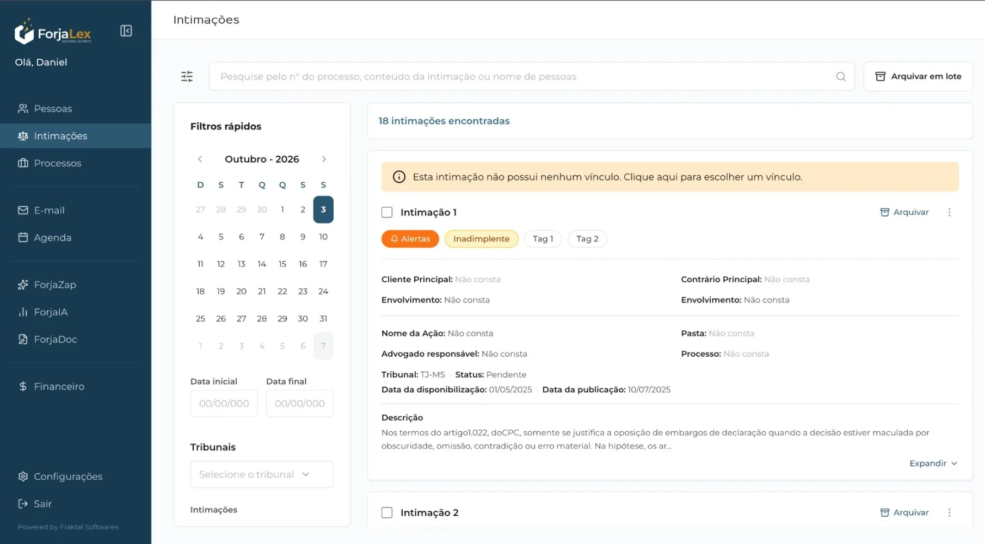Focus the process search input field
This screenshot has height=544, width=985.
[x=532, y=77]
